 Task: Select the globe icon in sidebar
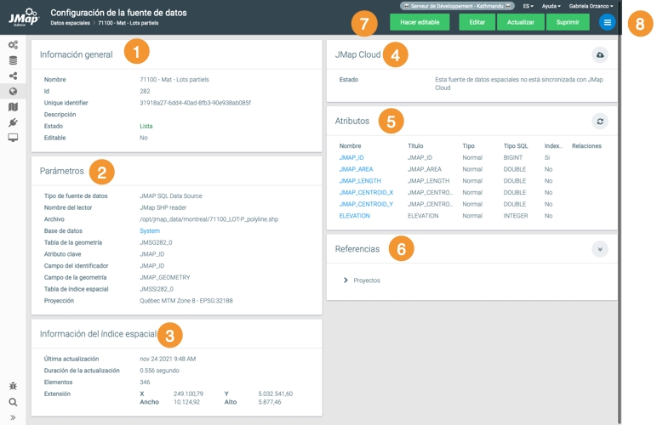click(x=13, y=91)
